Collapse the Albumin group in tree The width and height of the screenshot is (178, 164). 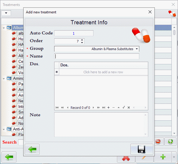click(4, 28)
